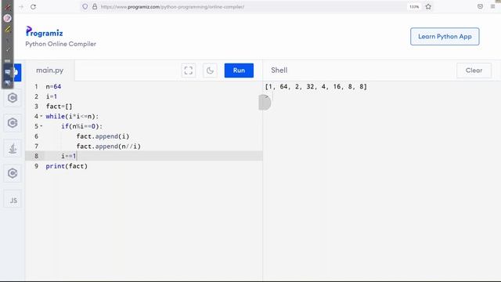Click the editor-shell divider handle
This screenshot has height=282, width=501.
(x=264, y=103)
